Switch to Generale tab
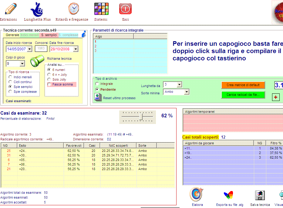This screenshot has width=283, height=208. point(12,35)
